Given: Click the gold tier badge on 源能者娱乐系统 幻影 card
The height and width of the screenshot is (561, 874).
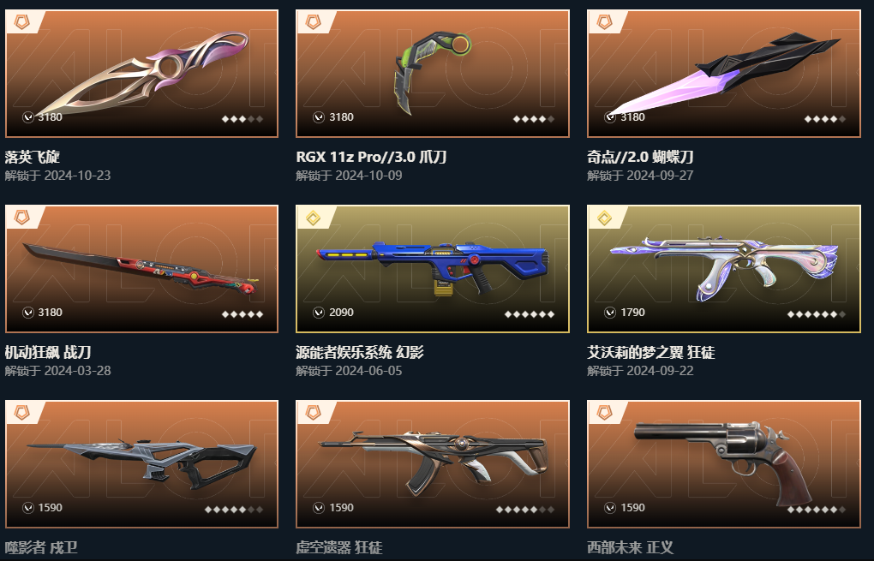Looking at the screenshot, I should click(x=314, y=218).
